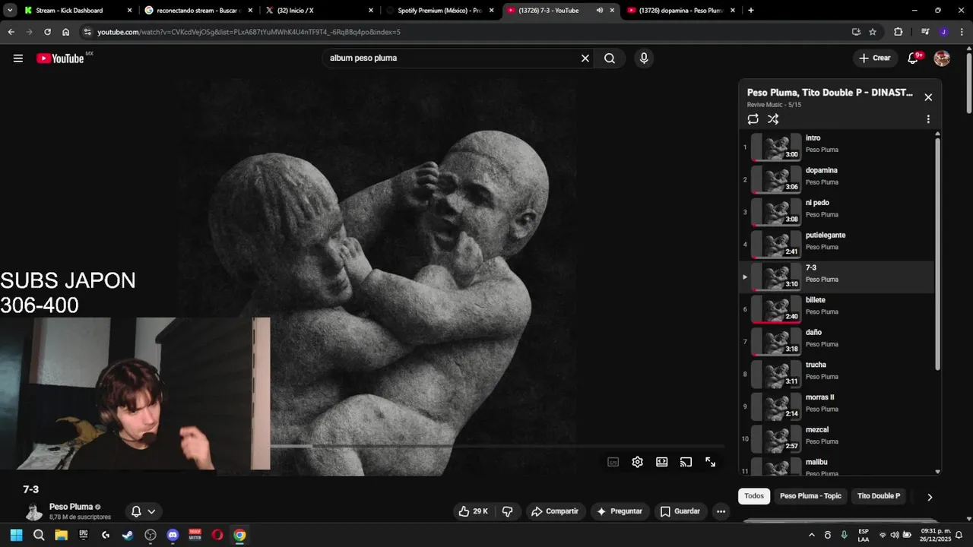The width and height of the screenshot is (973, 547).
Task: Play playlist track trucha
Action: pos(836,374)
